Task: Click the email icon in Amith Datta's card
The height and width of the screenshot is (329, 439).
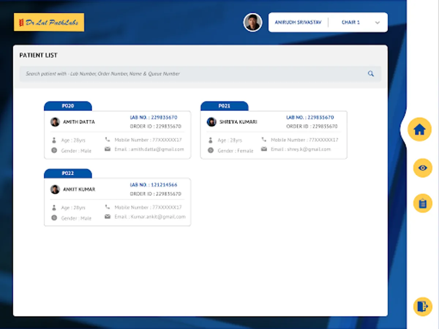Action: [108, 149]
